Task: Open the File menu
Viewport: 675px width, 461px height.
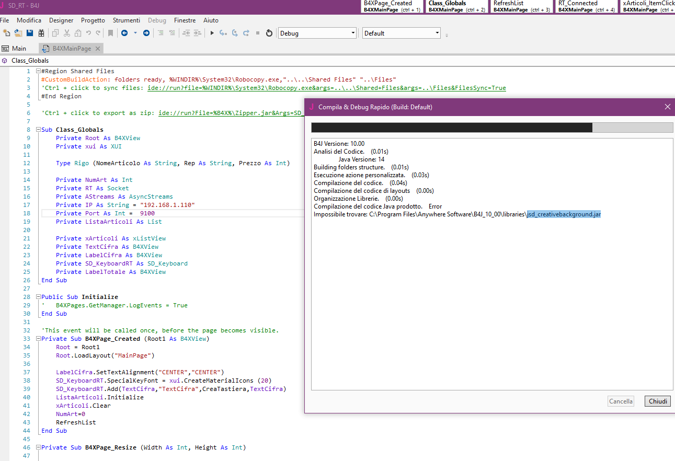Action: click(x=5, y=20)
